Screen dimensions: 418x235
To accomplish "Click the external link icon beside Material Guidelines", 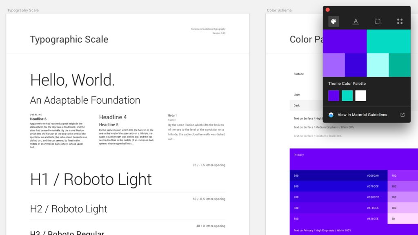I will coord(402,115).
